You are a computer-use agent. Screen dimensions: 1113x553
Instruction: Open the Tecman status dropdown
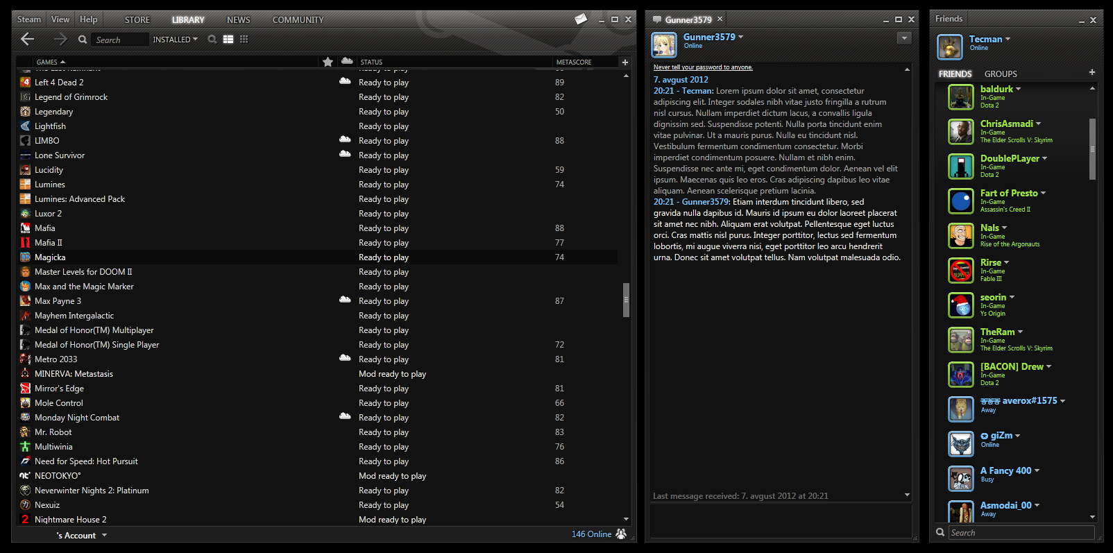[x=1008, y=40]
